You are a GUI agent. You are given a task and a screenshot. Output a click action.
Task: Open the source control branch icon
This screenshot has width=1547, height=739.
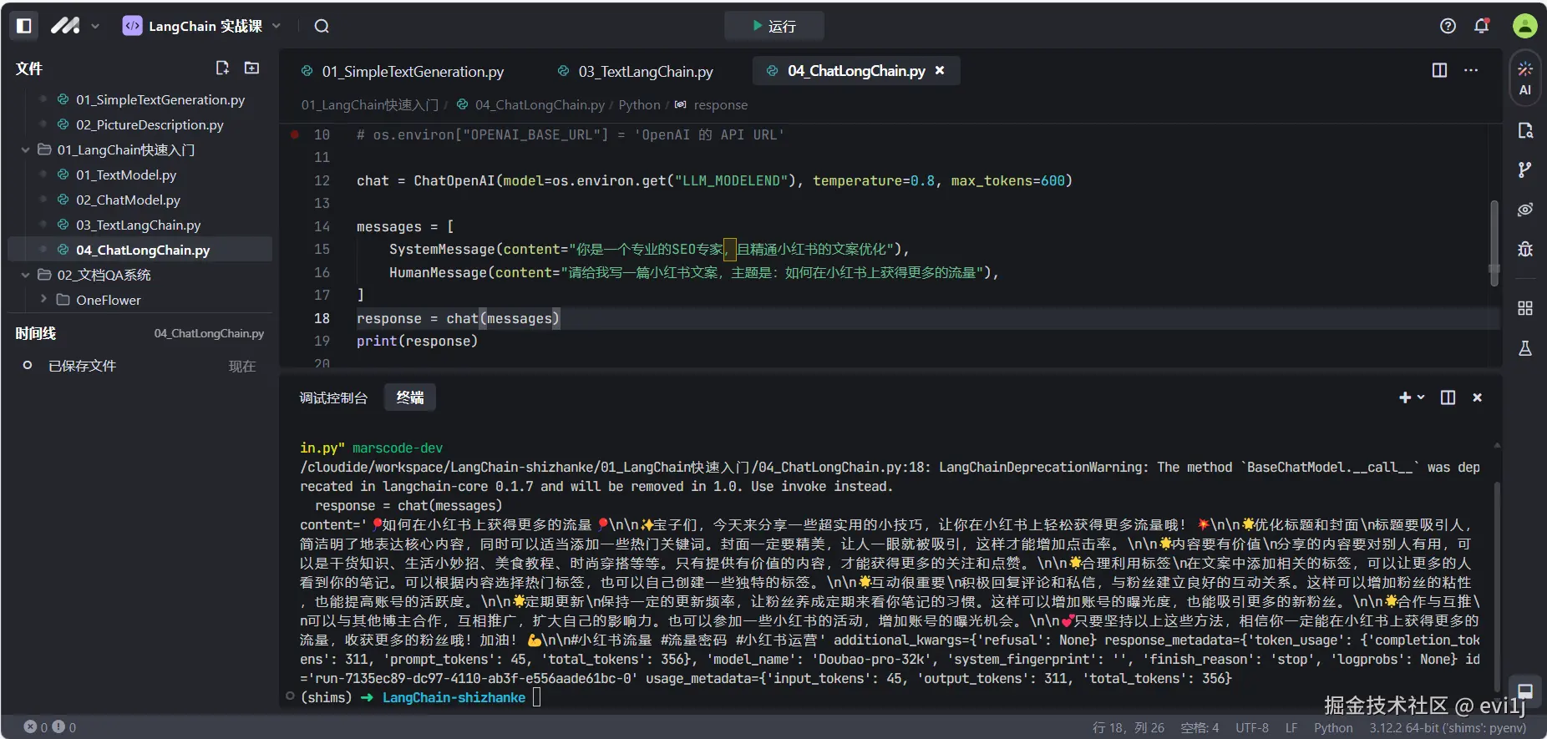(x=1525, y=170)
